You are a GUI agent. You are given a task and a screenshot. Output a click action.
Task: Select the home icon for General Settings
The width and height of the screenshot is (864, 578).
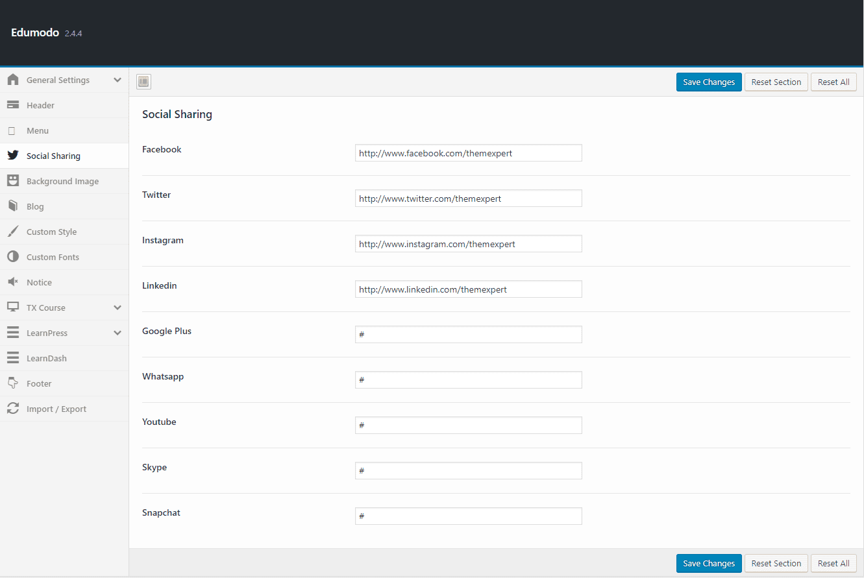click(x=13, y=80)
